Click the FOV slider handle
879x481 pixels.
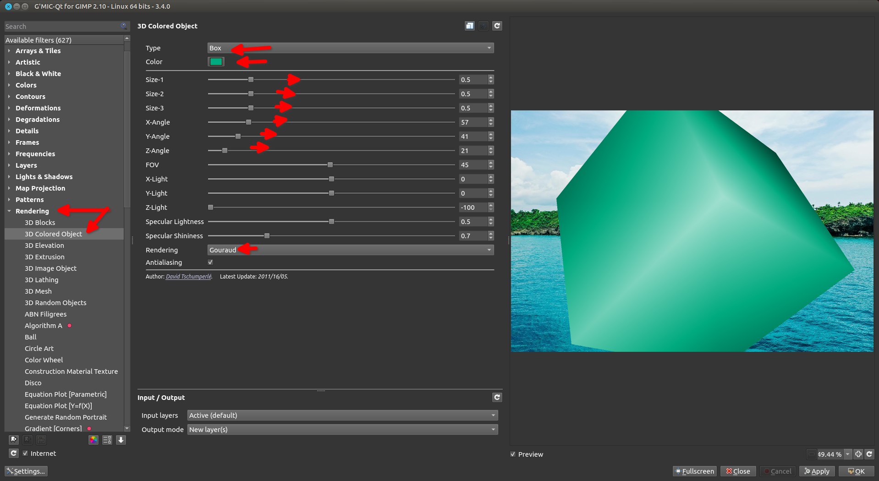coord(330,164)
